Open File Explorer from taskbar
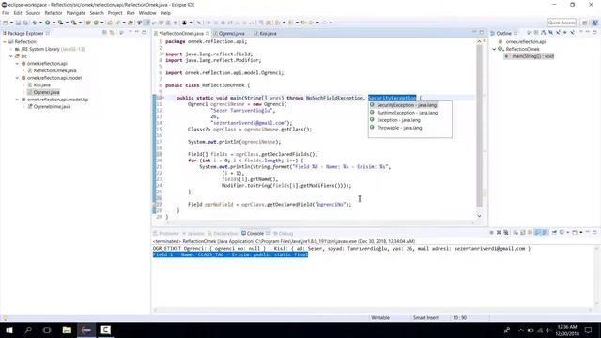Viewport: 601px width, 338px height. tap(67, 330)
